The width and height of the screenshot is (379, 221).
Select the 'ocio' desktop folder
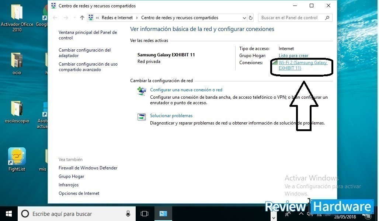pos(17,64)
